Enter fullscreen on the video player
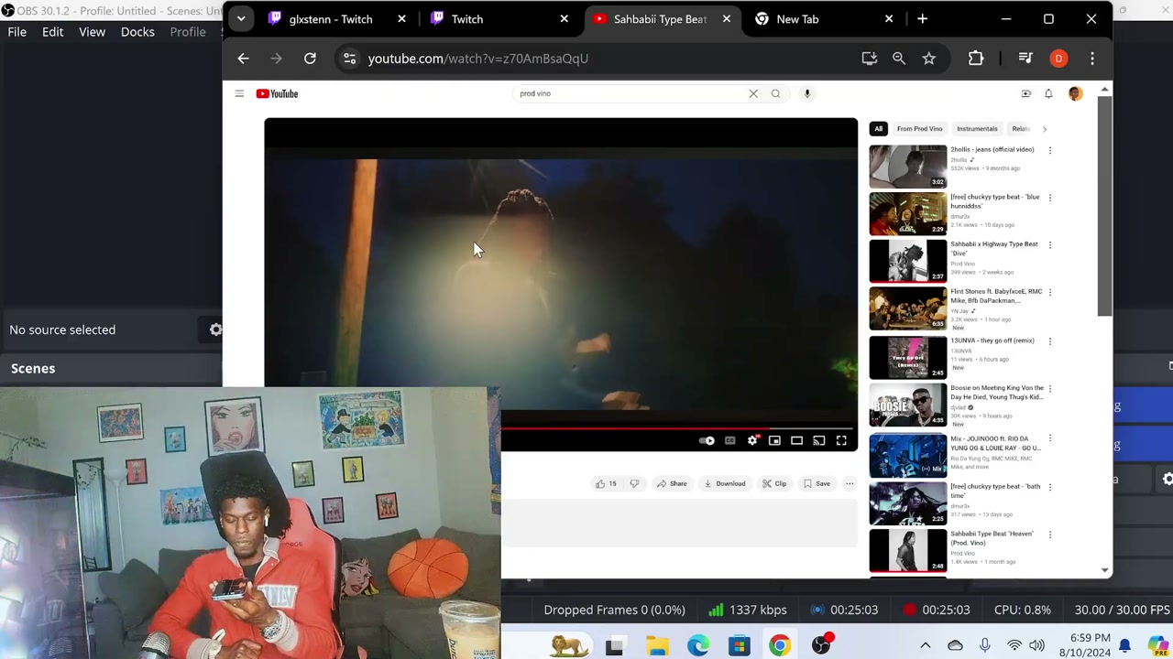 pos(841,441)
